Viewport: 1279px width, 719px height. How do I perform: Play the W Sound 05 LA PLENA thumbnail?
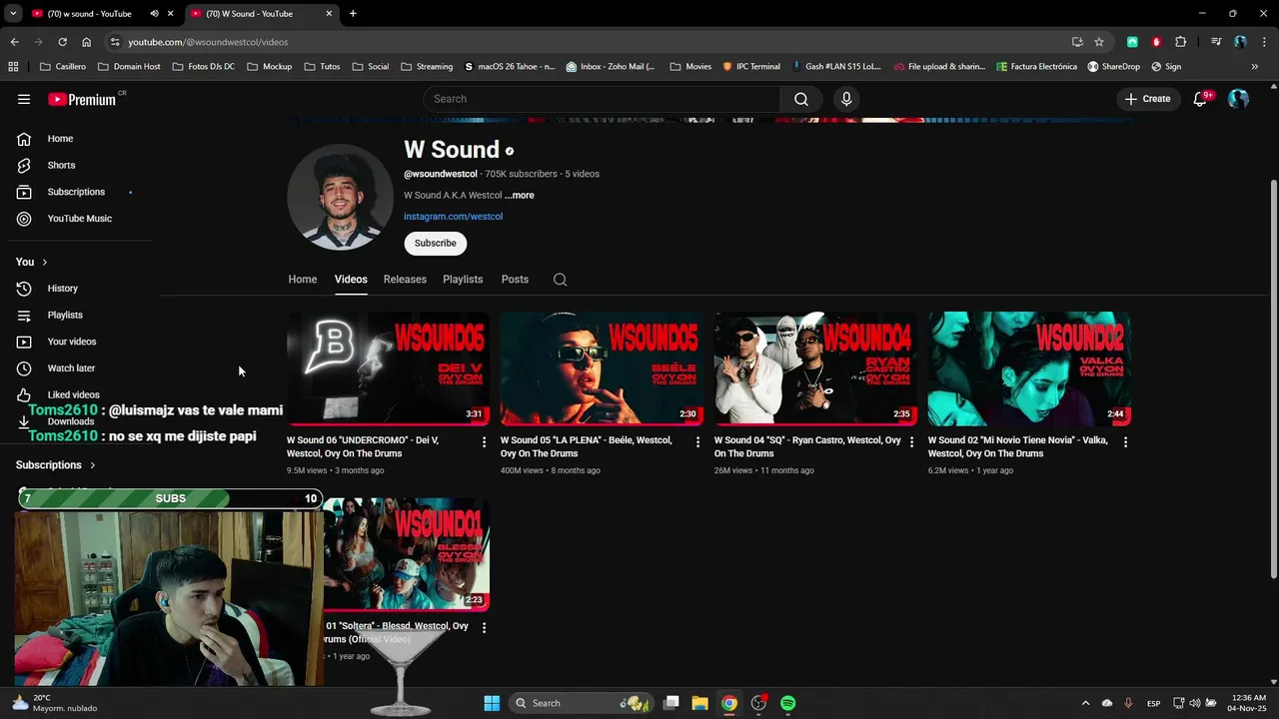click(x=601, y=368)
